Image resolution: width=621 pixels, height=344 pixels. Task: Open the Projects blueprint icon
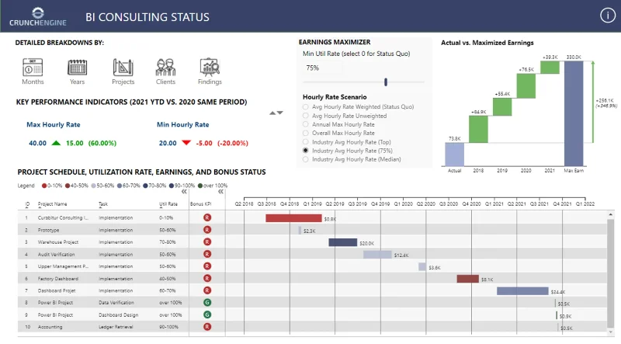pos(123,68)
